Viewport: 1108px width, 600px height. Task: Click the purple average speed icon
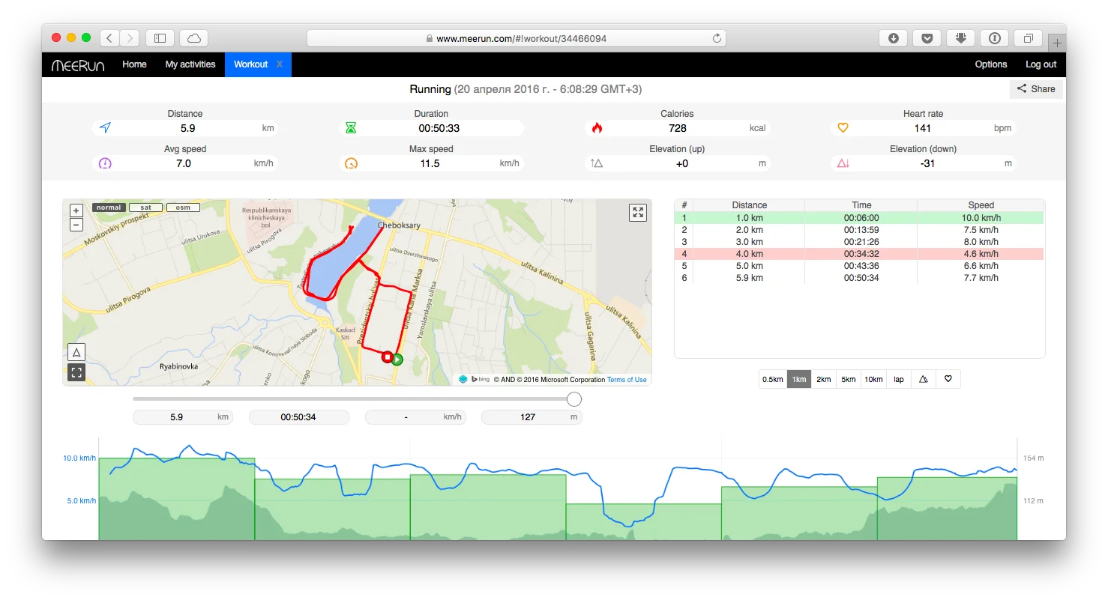click(105, 163)
